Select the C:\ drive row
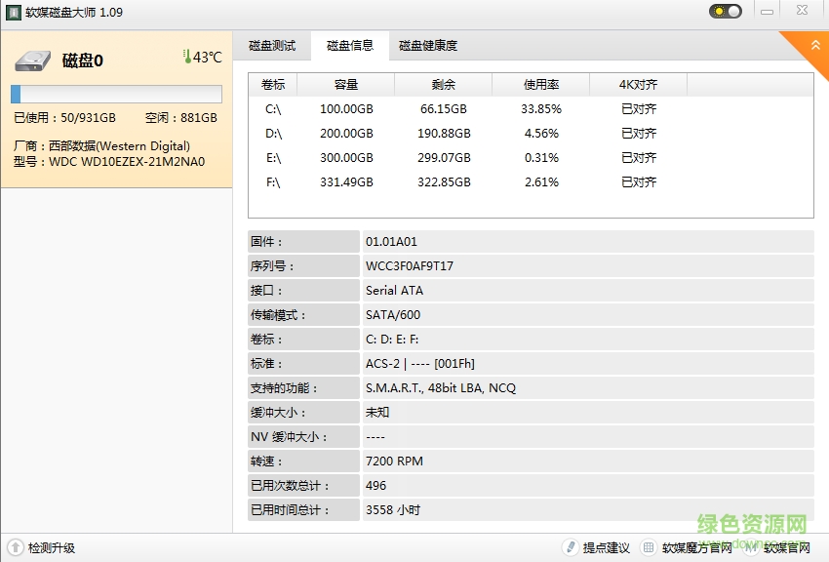This screenshot has width=829, height=562. point(439,108)
